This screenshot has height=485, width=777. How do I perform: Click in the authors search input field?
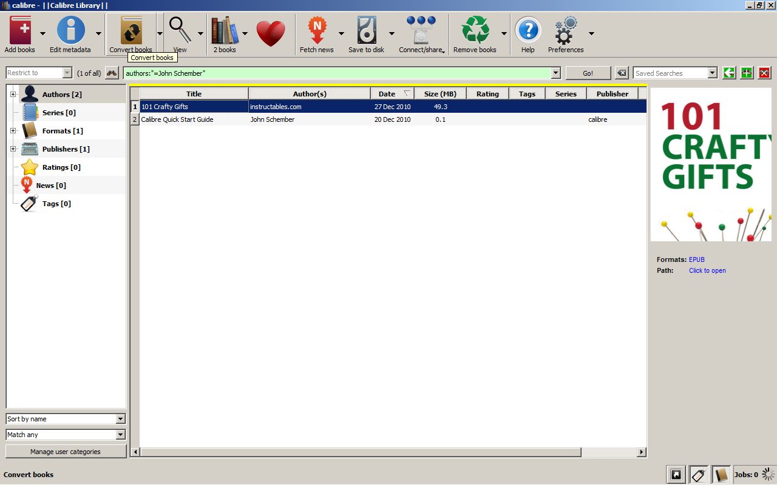pyautogui.click(x=337, y=73)
